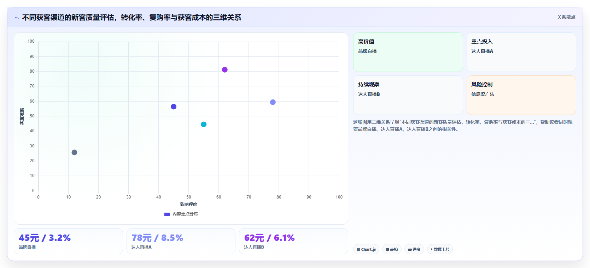Click the 进度 chip icon

pyautogui.click(x=410, y=249)
